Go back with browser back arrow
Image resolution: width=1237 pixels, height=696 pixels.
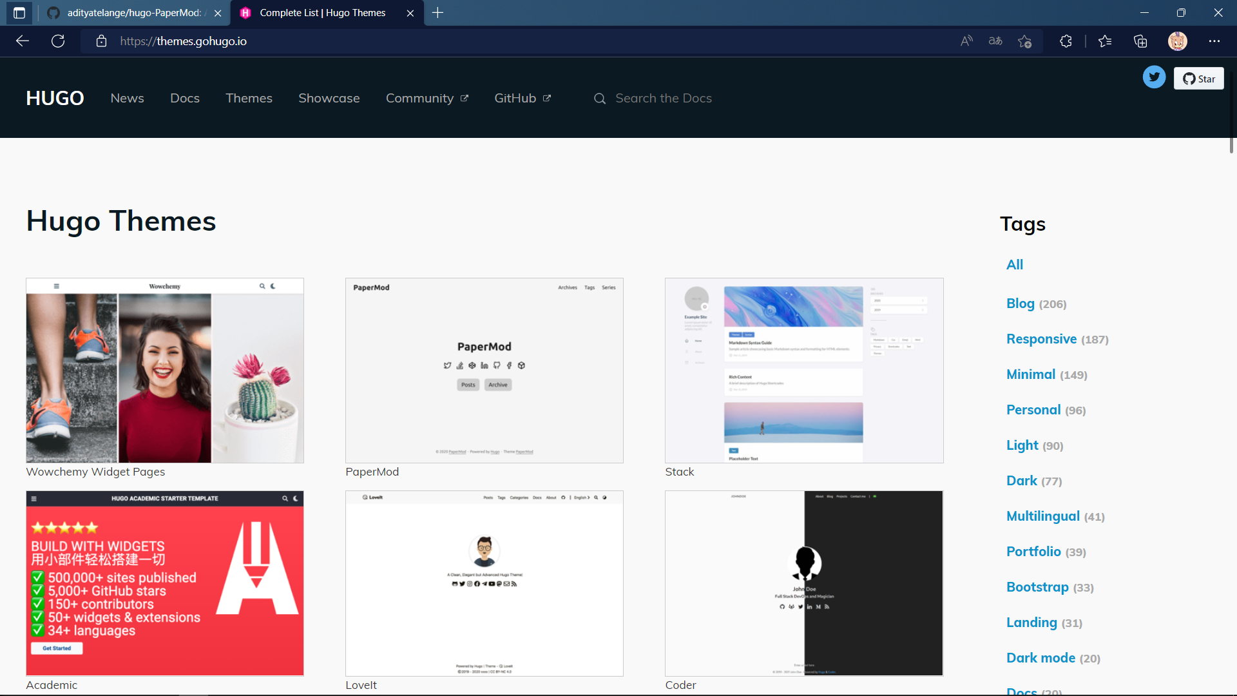(x=23, y=41)
